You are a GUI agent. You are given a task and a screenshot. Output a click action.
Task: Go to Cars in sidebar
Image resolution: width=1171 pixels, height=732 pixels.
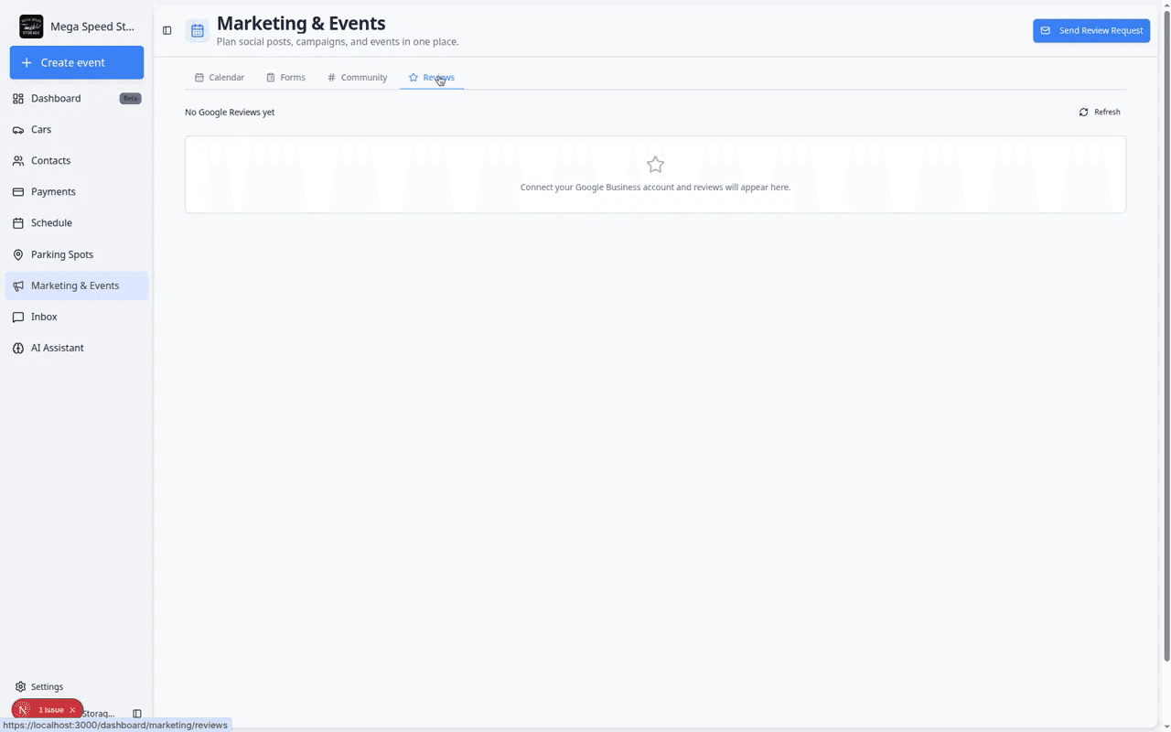point(41,129)
